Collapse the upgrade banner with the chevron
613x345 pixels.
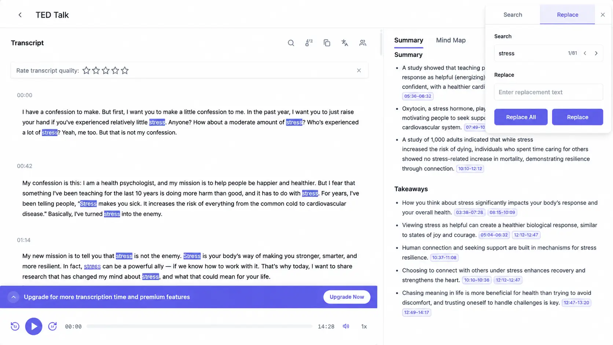pyautogui.click(x=14, y=297)
